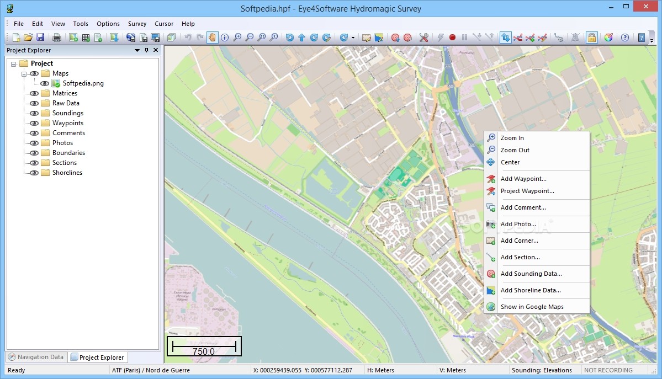Choose Zoom In from context menu

tap(537, 138)
